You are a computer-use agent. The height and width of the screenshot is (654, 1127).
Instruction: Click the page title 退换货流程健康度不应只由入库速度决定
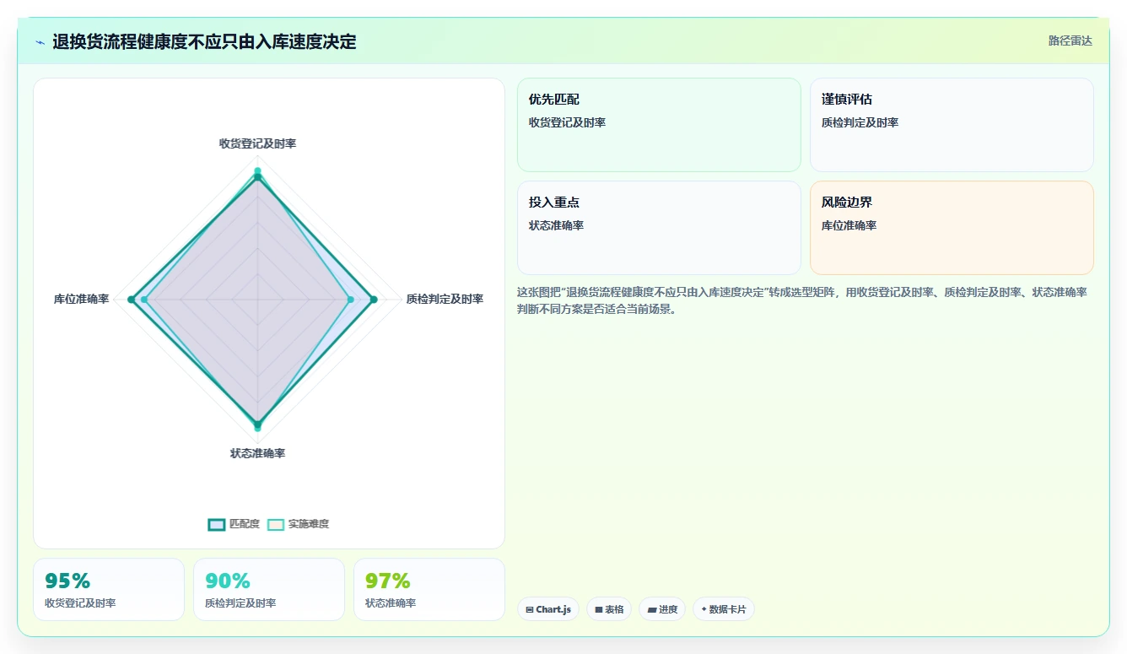coord(204,41)
